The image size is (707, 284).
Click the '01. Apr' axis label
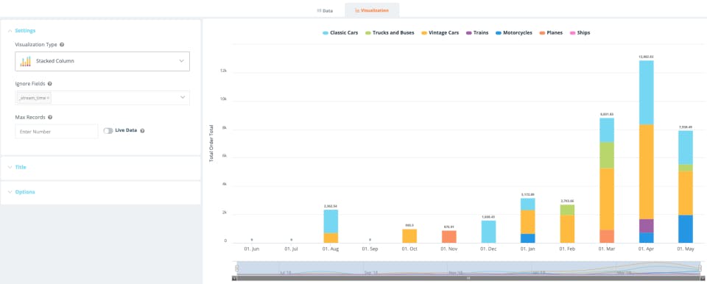point(646,249)
